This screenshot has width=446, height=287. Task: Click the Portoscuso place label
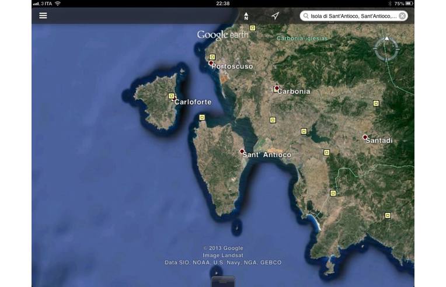pyautogui.click(x=232, y=66)
